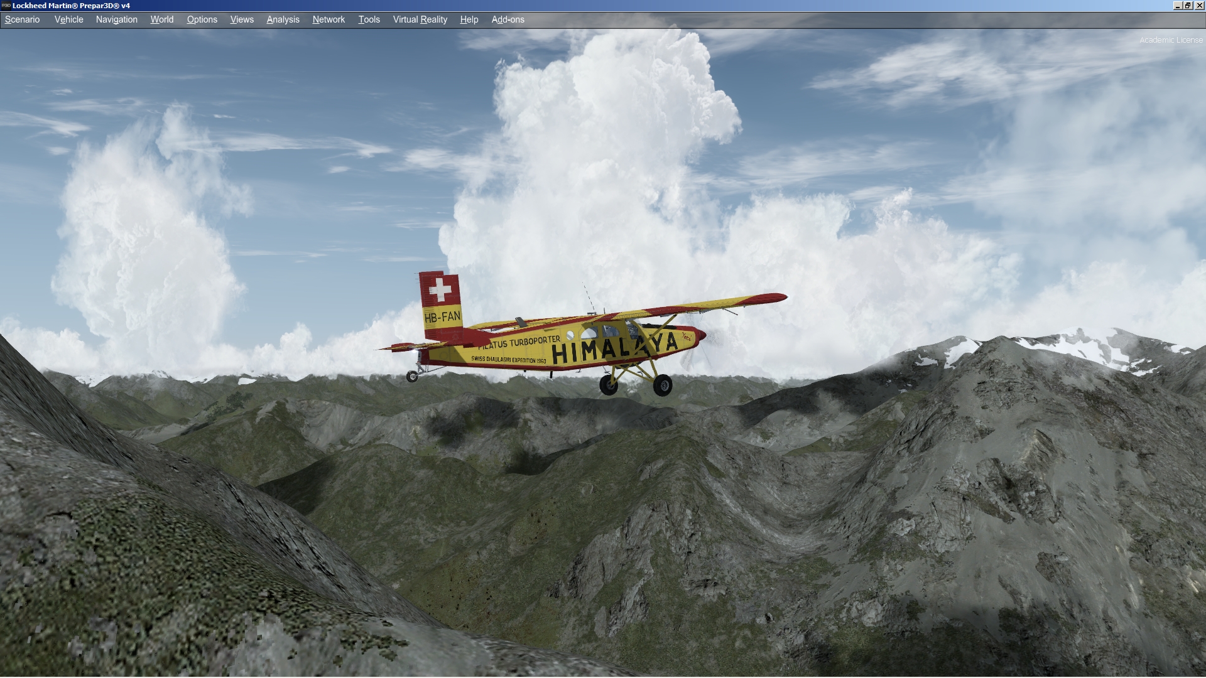Open the Add-ons menu

(x=508, y=19)
